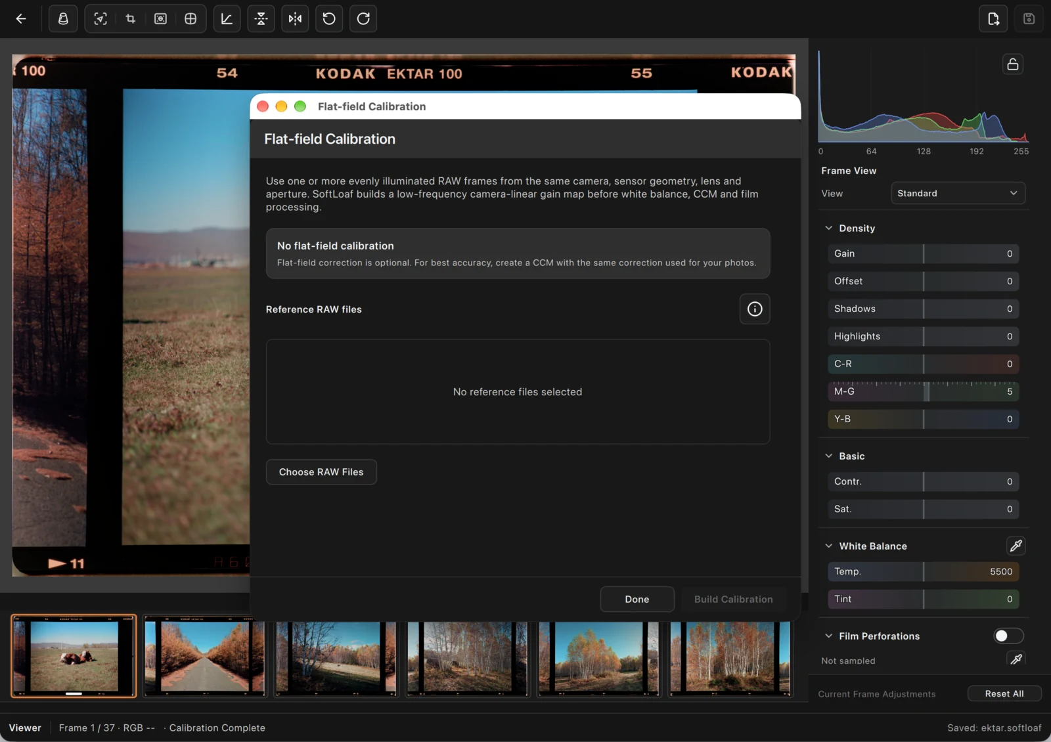The image size is (1051, 742).
Task: Click the frame capture icon next to crop
Action: pyautogui.click(x=160, y=19)
